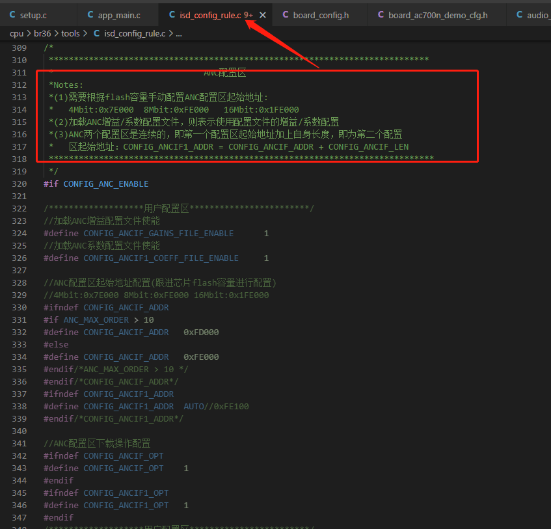Click the 0xFD000 address value
The height and width of the screenshot is (529, 551).
tap(201, 332)
